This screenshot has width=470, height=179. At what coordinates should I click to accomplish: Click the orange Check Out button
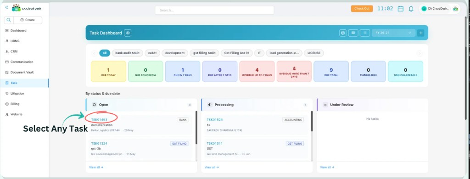[x=362, y=9]
